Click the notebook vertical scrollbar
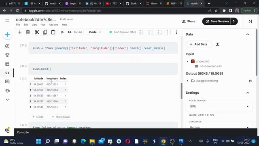Viewport: 259px width, 146px height. (181, 91)
